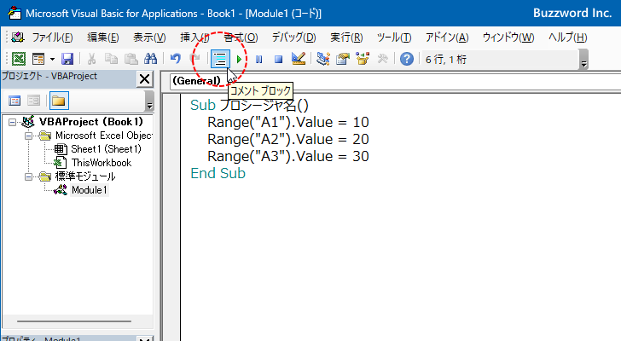The image size is (621, 341).
Task: Click the VBA icon left of the ファイル menu
Action: (x=18, y=38)
